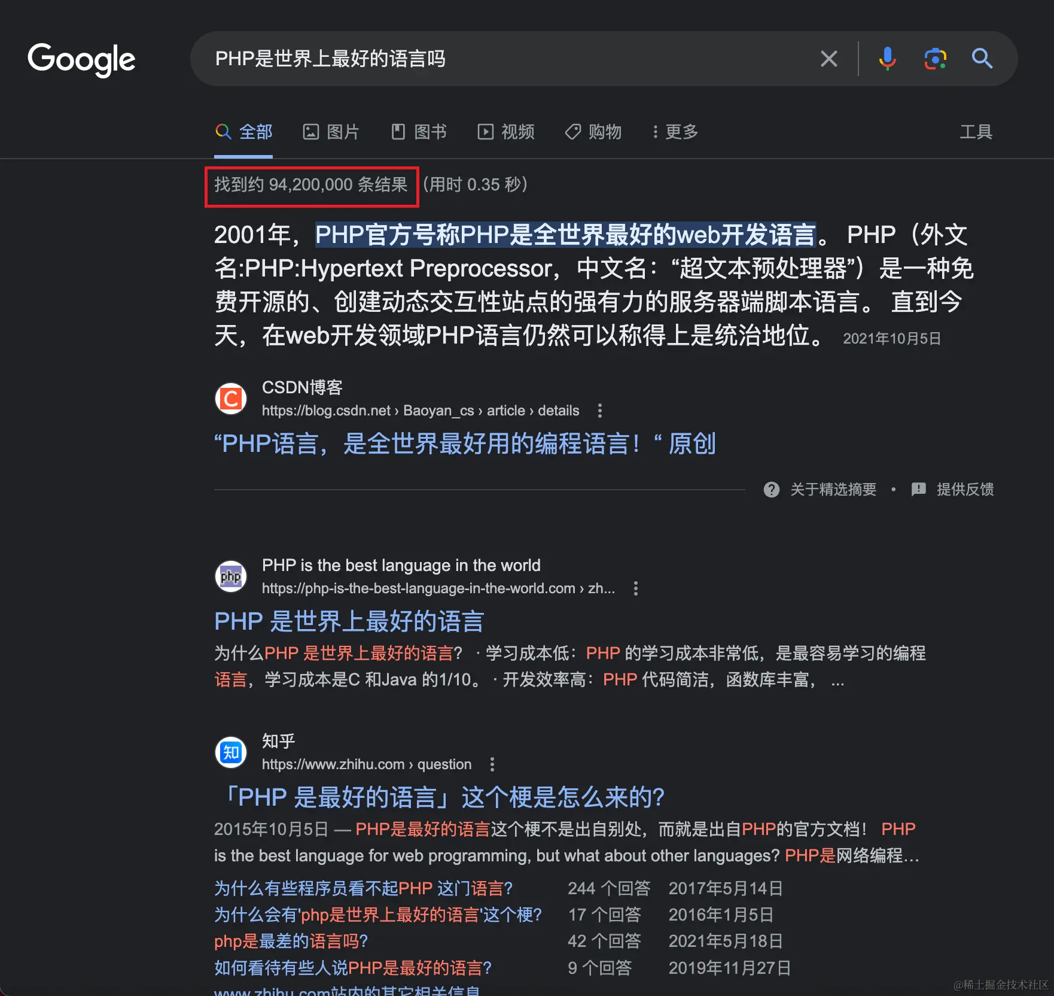Open 为什么有些程序员看不起PHP 这门语言? link

point(364,888)
